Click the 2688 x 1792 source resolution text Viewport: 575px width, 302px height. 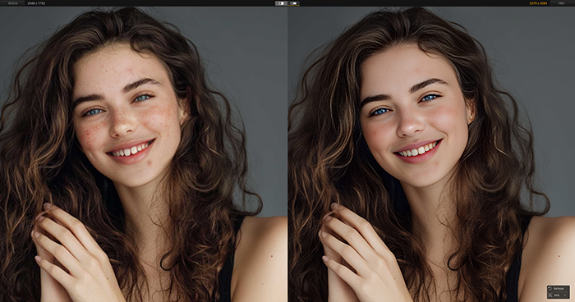36,3
